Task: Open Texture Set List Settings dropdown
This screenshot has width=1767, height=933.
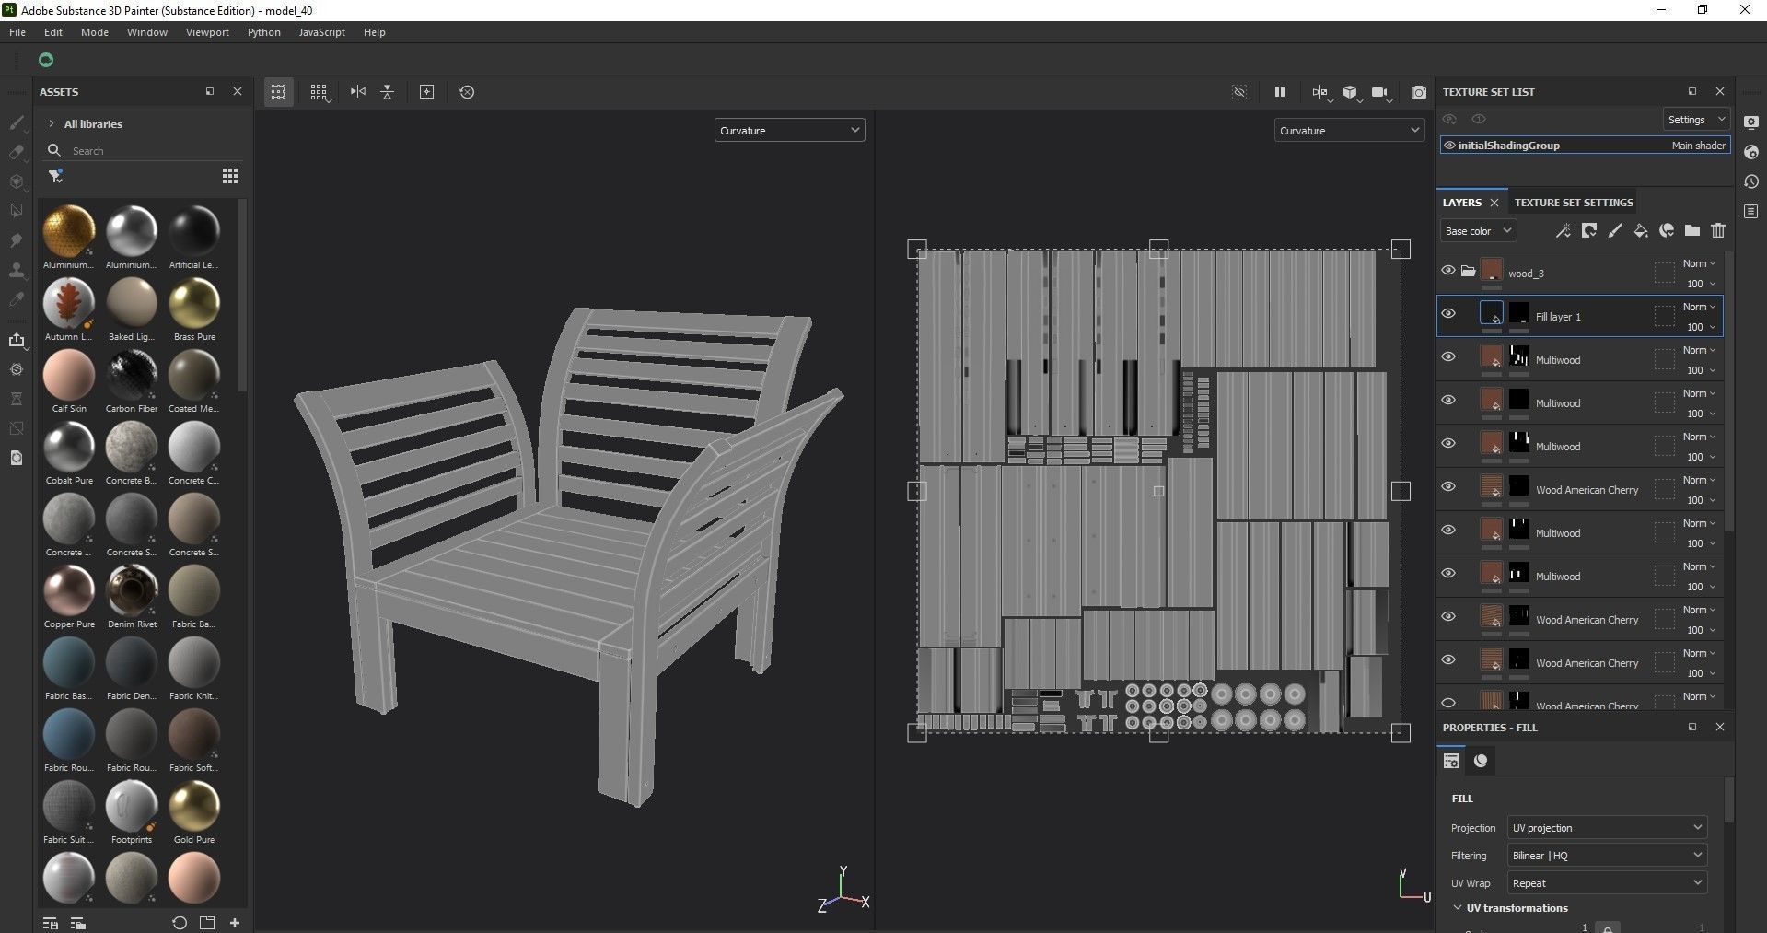Action: 1695,120
